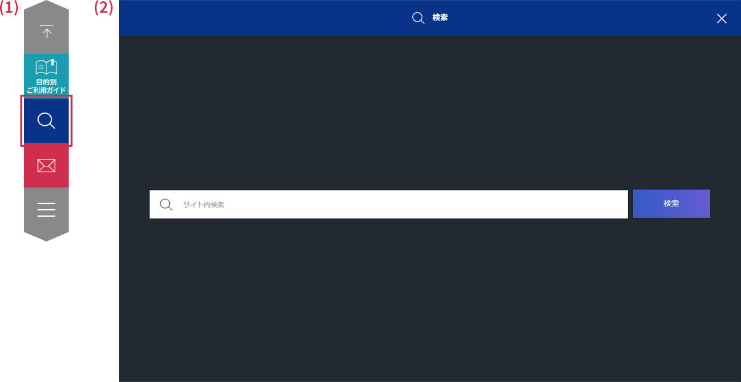The width and height of the screenshot is (741, 382).
Task: Select the highlighted sidebar magnifier search icon
Action: (46, 120)
